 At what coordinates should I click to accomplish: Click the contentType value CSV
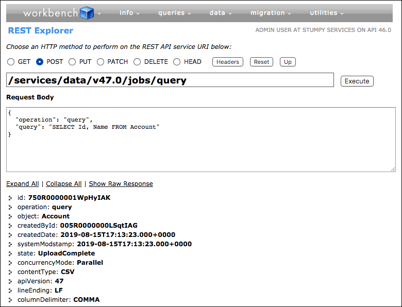tap(68, 271)
